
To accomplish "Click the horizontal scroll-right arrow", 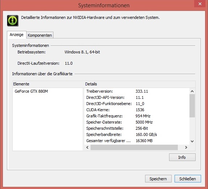I will (186, 147).
